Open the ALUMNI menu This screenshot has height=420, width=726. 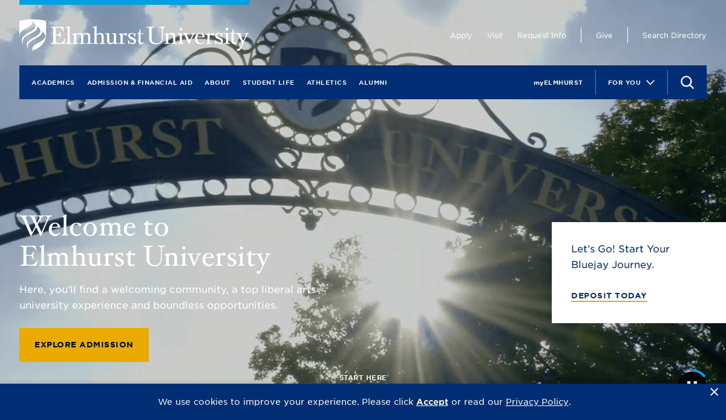click(x=373, y=82)
